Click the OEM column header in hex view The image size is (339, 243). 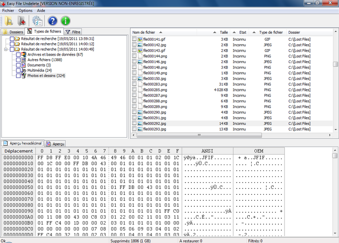pos(259,151)
